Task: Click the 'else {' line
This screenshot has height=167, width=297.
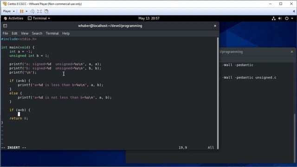Action: pyautogui.click(x=16, y=93)
